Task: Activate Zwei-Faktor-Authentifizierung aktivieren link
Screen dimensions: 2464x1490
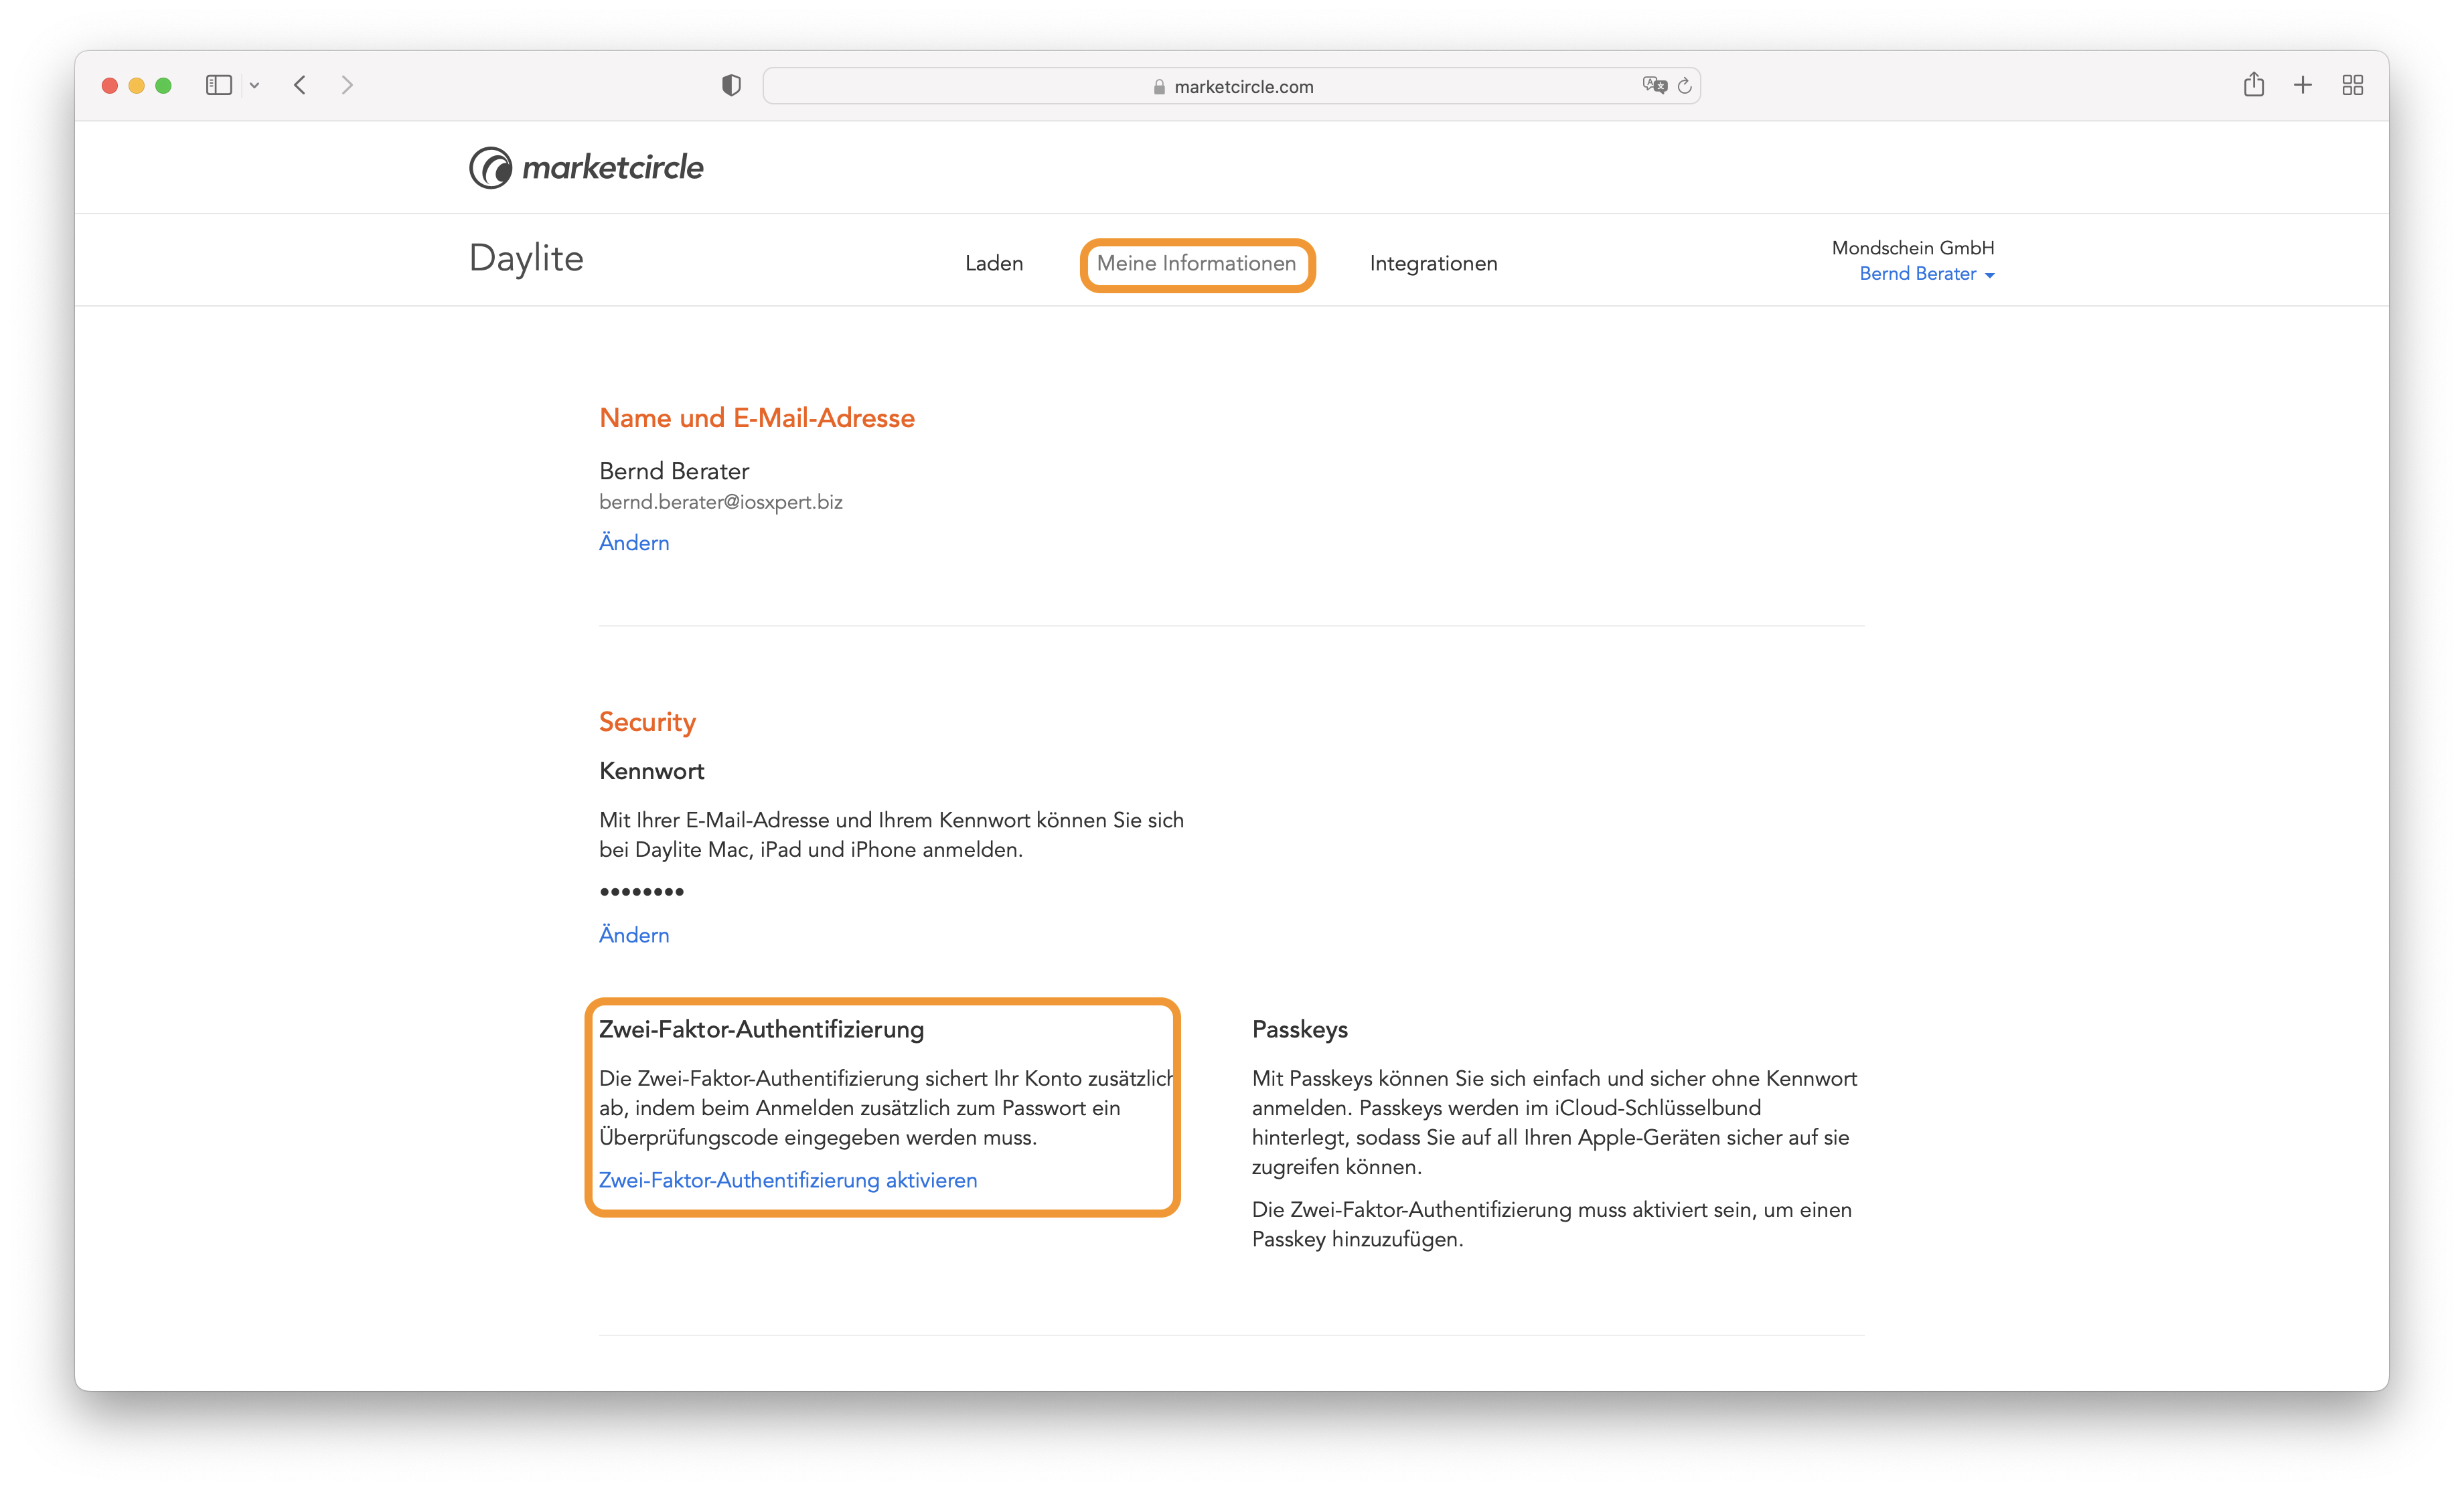Action: [x=788, y=1180]
